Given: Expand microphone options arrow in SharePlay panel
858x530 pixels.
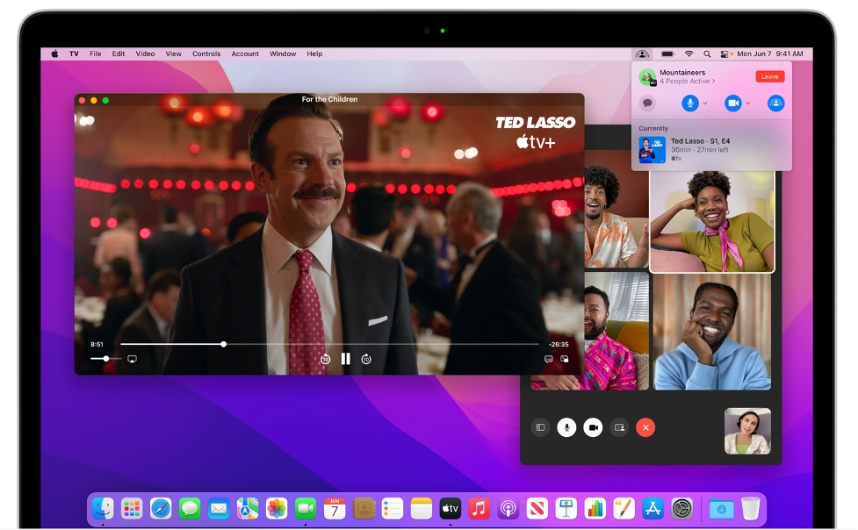Looking at the screenshot, I should (706, 103).
